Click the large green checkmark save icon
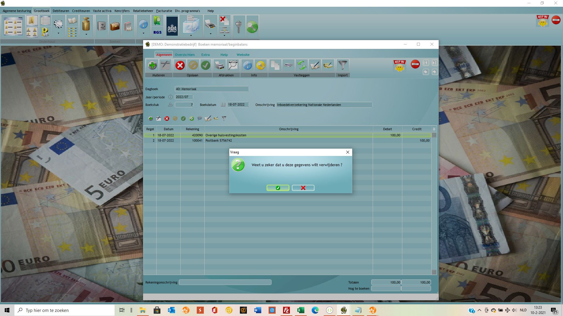Viewport: 563px width, 316px height. click(x=206, y=65)
